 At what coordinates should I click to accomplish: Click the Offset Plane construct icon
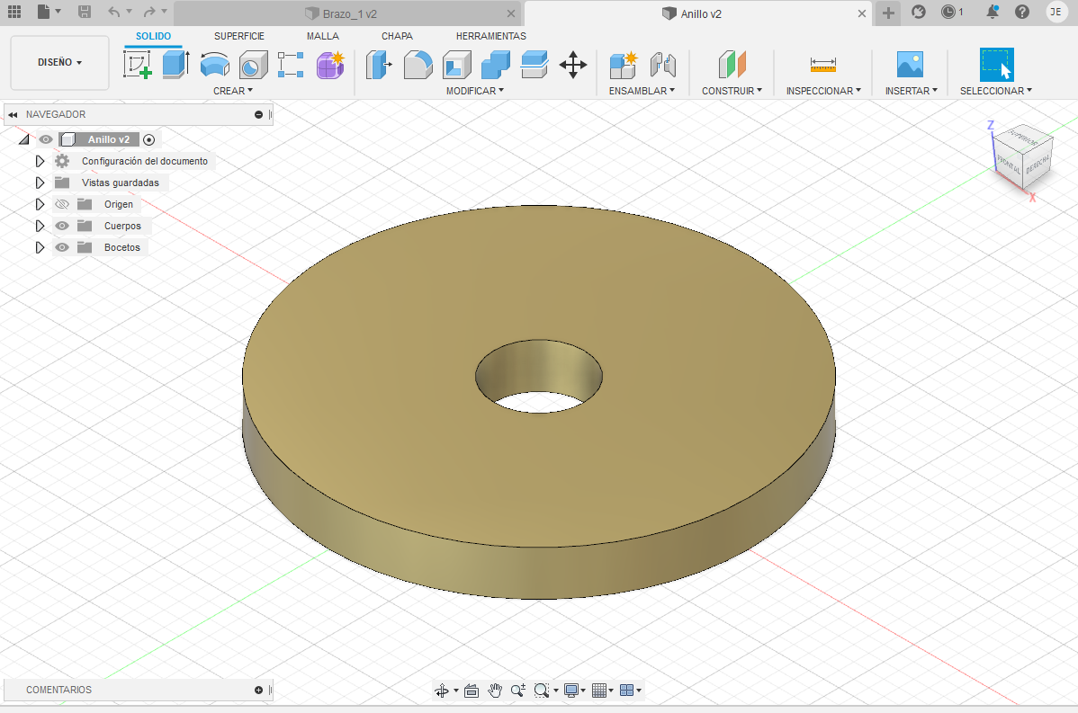click(x=732, y=65)
